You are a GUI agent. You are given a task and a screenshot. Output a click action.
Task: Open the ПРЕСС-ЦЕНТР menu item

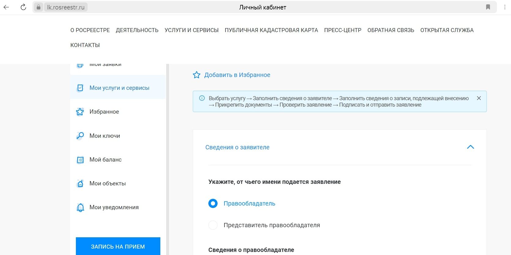(x=342, y=30)
